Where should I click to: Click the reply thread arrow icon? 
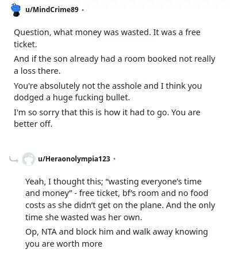point(14,160)
